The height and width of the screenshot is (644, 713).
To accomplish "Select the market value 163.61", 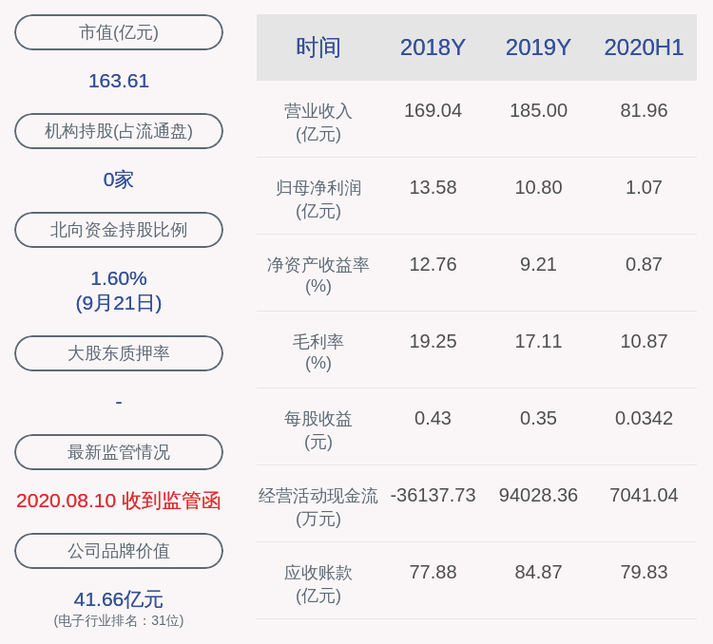I will coord(119,81).
